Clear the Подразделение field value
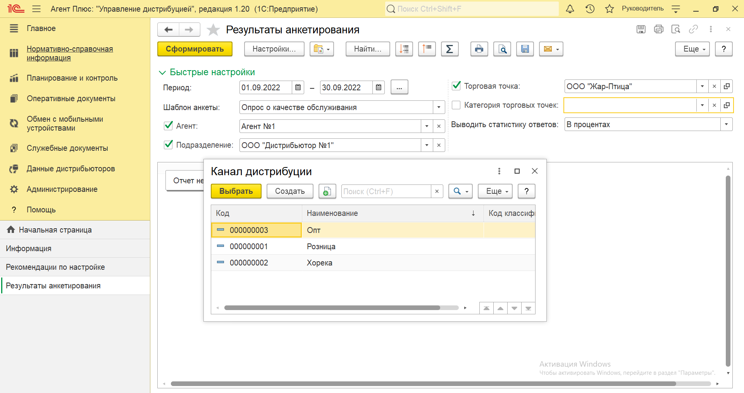744x393 pixels. pos(439,145)
